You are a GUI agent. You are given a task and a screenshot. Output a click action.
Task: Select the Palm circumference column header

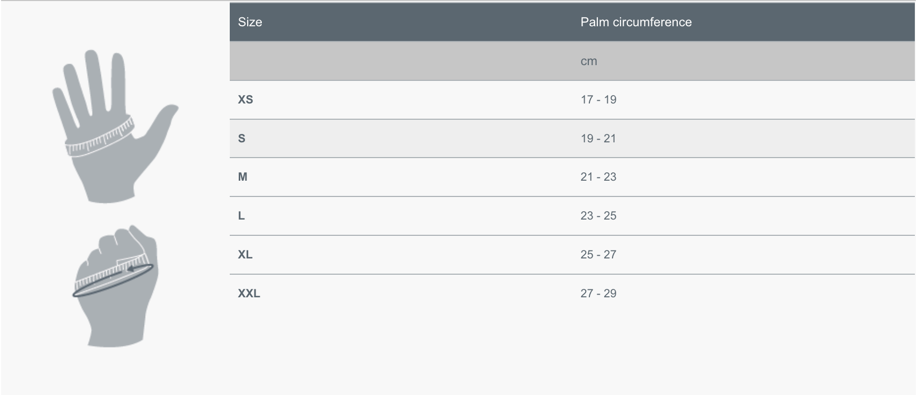pos(636,22)
